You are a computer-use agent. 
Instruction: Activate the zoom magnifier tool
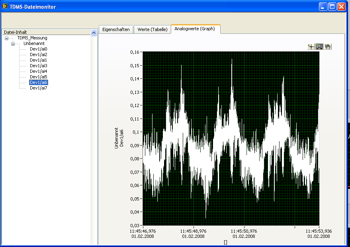tap(319, 47)
